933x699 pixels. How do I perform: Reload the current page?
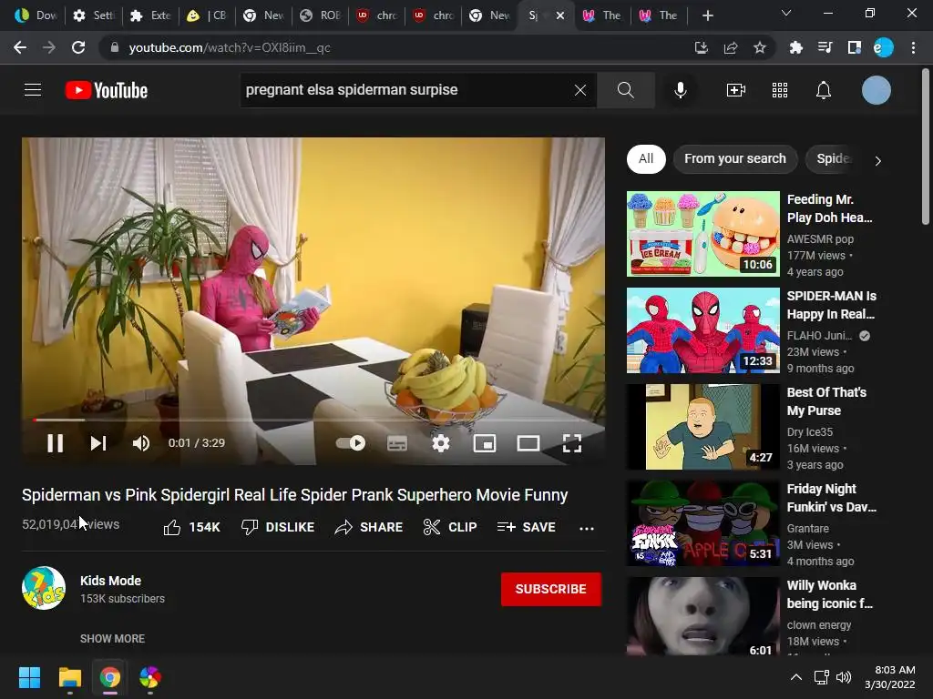coord(78,47)
